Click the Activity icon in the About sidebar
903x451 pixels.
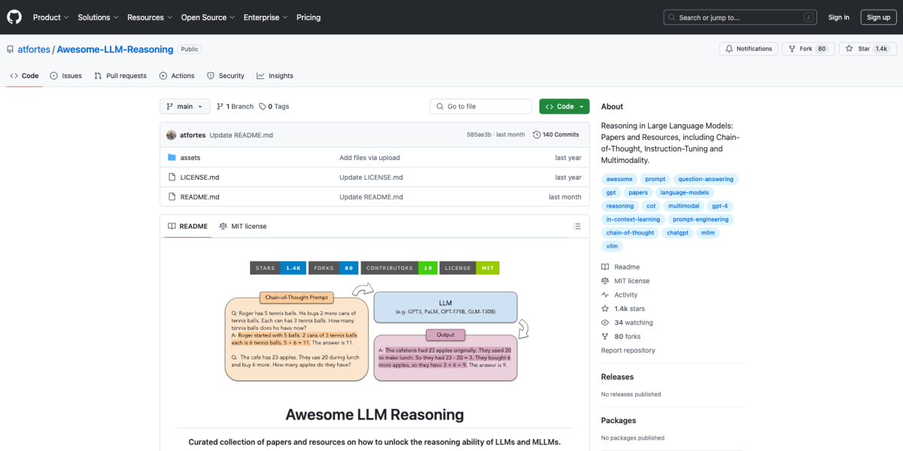(x=605, y=294)
